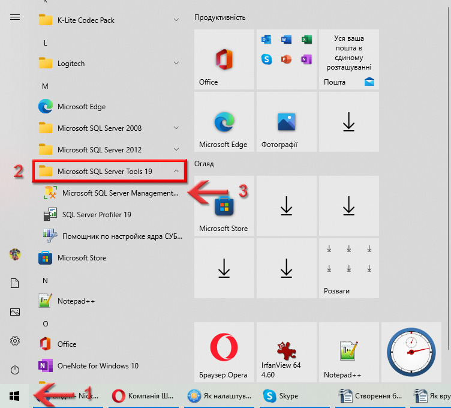Open the Microsoft Edge tile
Image resolution: width=451 pixels, height=408 pixels.
click(x=224, y=122)
